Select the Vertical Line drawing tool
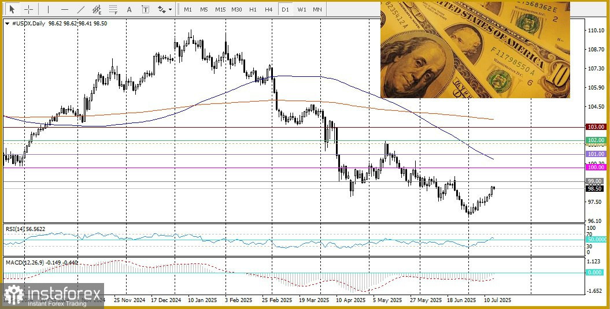The width and height of the screenshot is (610, 309). (x=48, y=9)
